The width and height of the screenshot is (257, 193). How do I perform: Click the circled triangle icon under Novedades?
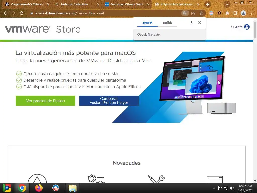point(37,179)
